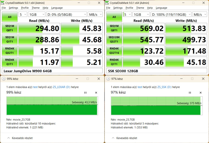Minimize the left CrystalDiskMark window
Image resolution: width=209 pixels, height=143 pixels.
tap(79, 3)
